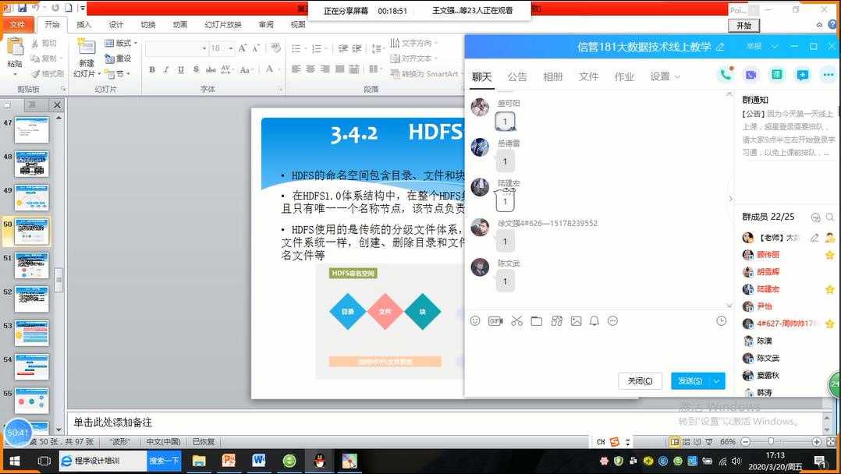Open the emoji picker in chat
This screenshot has height=474, width=841.
(475, 321)
